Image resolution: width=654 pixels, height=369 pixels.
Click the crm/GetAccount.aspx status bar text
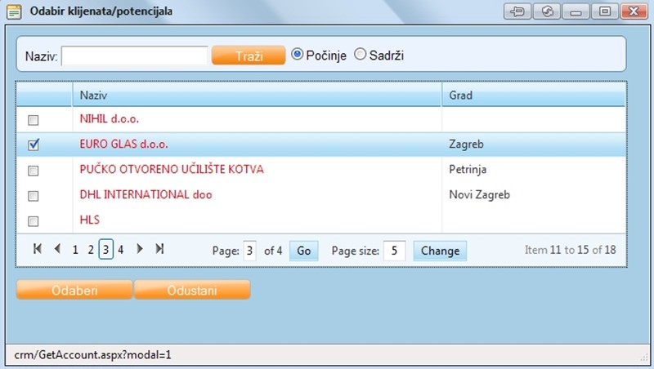92,355
